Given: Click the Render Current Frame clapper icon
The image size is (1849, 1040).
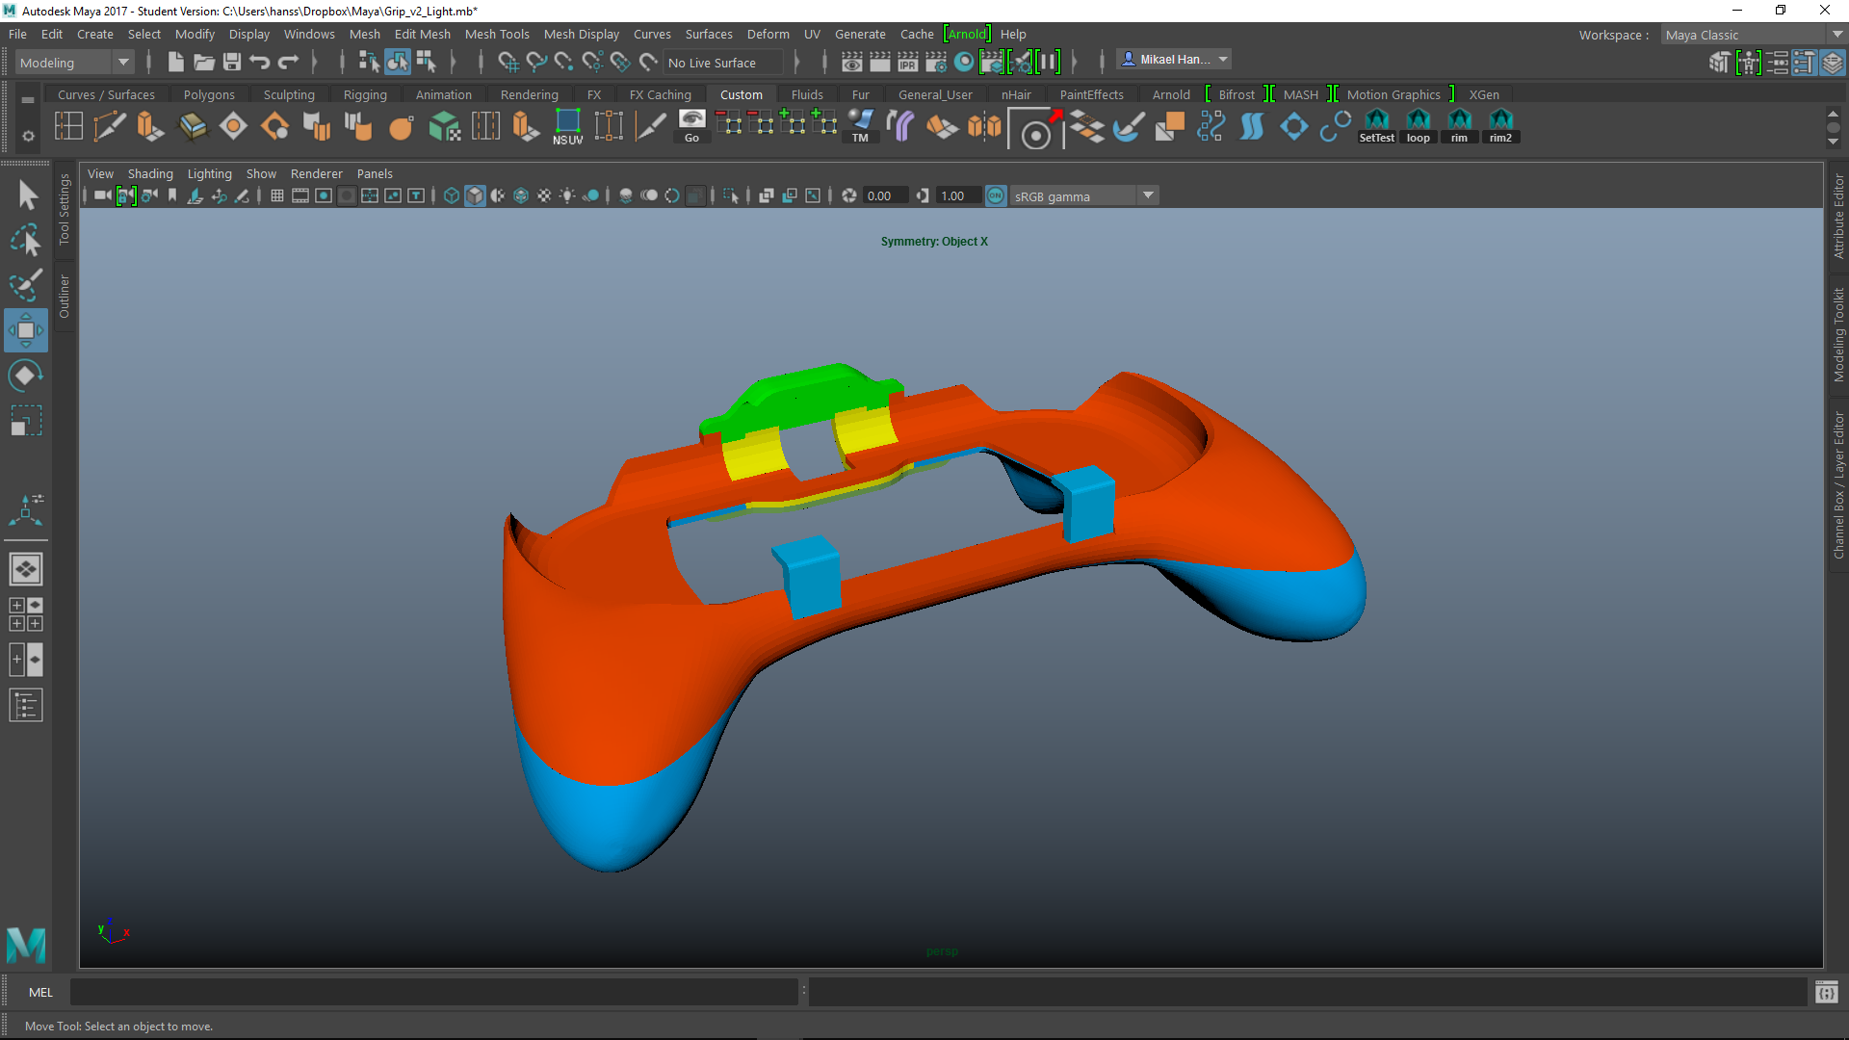Looking at the screenshot, I should click(x=880, y=63).
